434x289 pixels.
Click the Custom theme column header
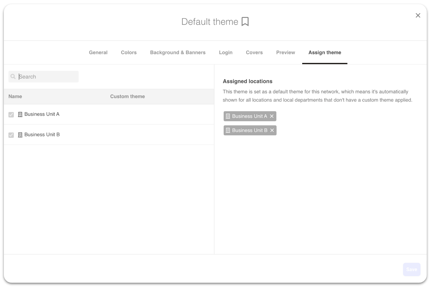click(127, 96)
